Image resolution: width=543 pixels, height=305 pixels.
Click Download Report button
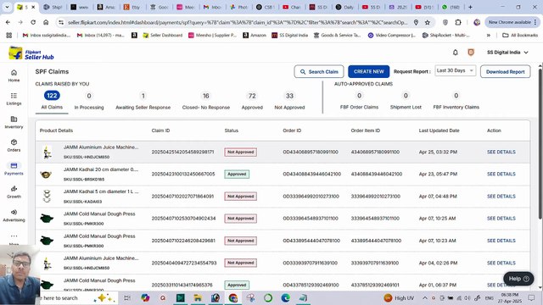tap(506, 71)
